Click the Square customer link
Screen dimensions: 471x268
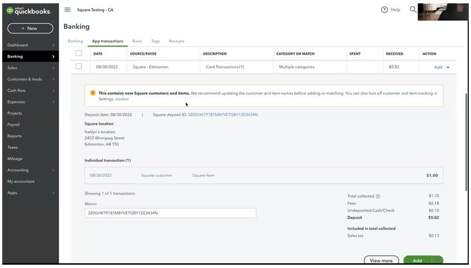[157, 175]
